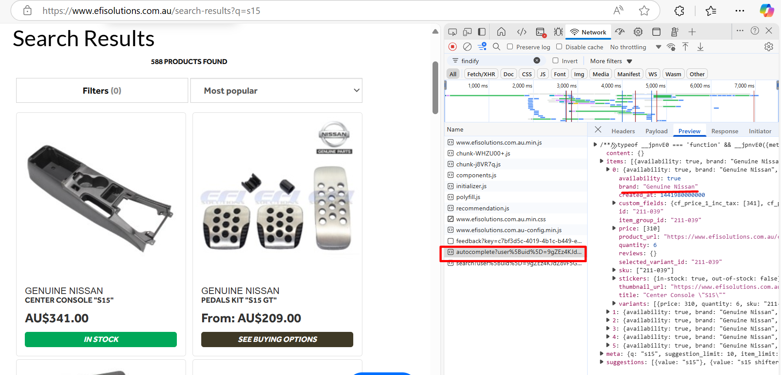781x375 pixels.
Task: Click SEE BUYING OPTIONS button
Action: 277,339
